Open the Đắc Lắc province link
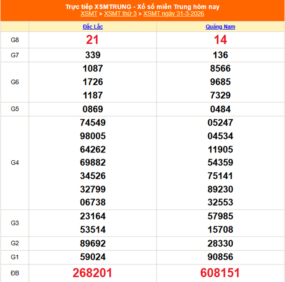Image resolution: width=285 pixels, height=282 pixels. (93, 27)
